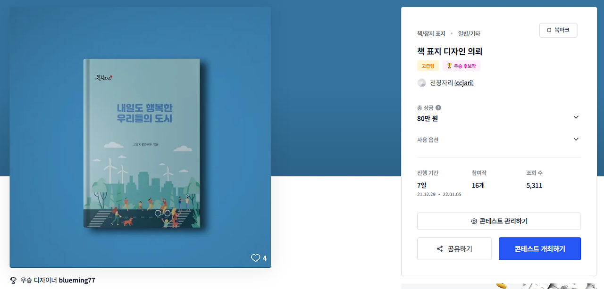Open the 콘테스트 관리하기 button
Viewport: 604px width, 289px height.
tap(499, 221)
